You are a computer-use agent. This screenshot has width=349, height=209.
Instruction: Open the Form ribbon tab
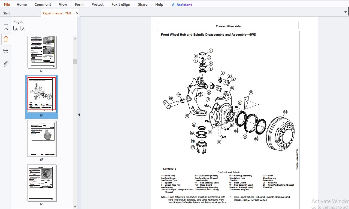coord(79,4)
